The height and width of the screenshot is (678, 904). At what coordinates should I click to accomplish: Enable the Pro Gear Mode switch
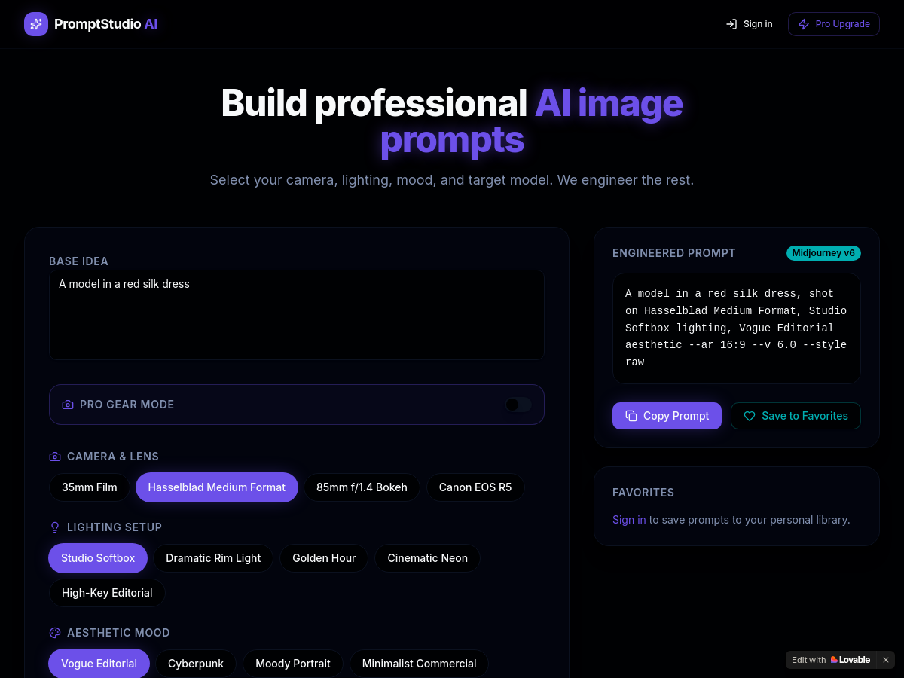click(518, 405)
